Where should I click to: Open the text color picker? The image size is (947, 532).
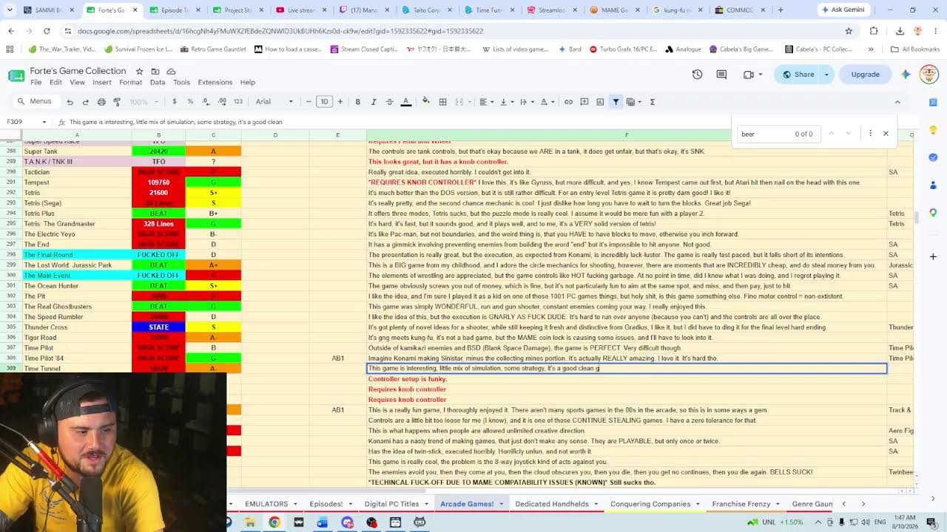pos(406,102)
